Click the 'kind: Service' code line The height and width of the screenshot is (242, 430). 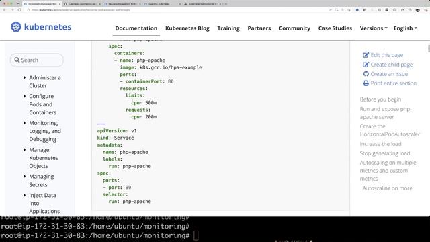tap(116, 138)
